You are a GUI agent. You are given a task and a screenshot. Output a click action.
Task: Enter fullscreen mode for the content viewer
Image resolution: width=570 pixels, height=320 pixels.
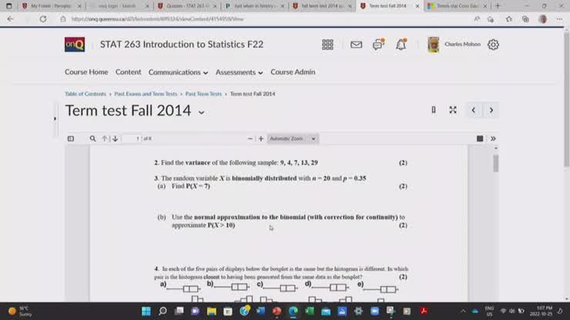[453, 110]
